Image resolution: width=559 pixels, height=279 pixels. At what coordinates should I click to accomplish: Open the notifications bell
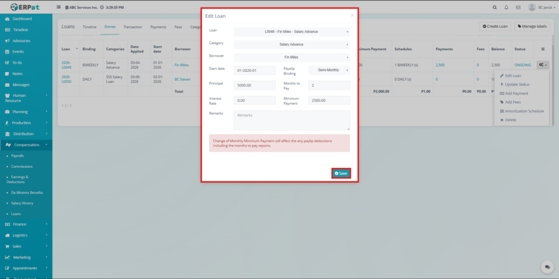pyautogui.click(x=506, y=8)
